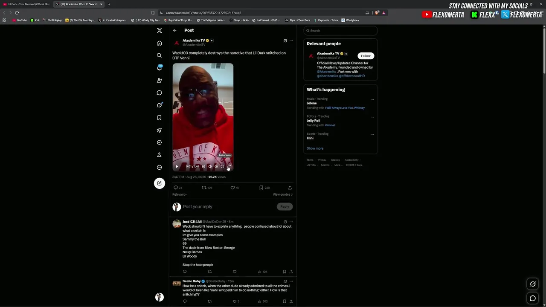
Task: Switch to the Lil Durk YouTube tab
Action: pyautogui.click(x=26, y=4)
